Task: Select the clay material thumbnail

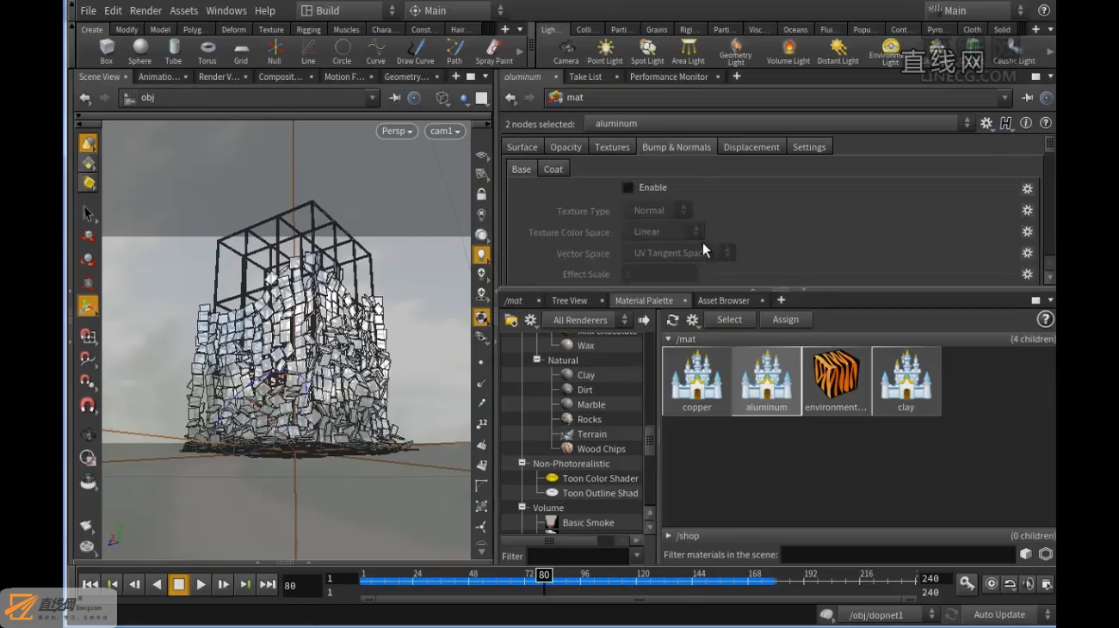Action: 906,381
